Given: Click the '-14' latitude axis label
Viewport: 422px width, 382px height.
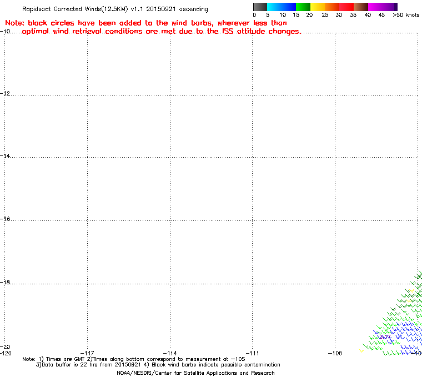Looking at the screenshot, I should point(5,156).
